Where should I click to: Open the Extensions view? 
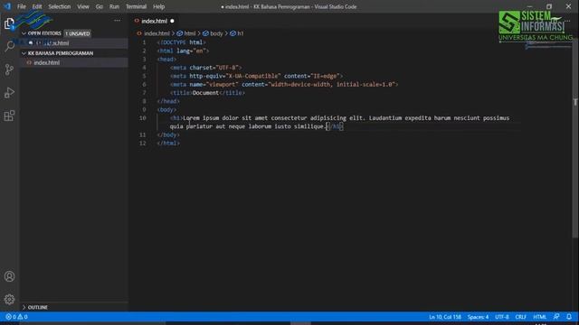pyautogui.click(x=9, y=116)
